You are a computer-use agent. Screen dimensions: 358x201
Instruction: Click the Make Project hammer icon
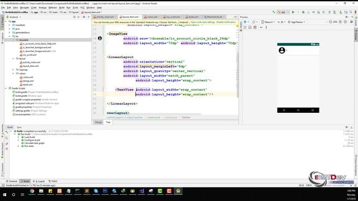point(274,12)
